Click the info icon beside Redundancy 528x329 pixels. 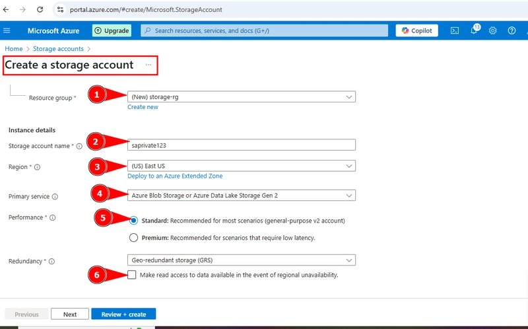point(51,261)
